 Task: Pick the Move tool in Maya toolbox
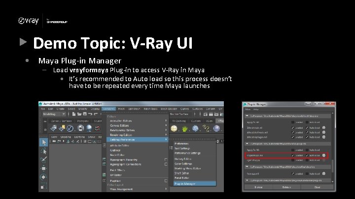click(x=44, y=169)
